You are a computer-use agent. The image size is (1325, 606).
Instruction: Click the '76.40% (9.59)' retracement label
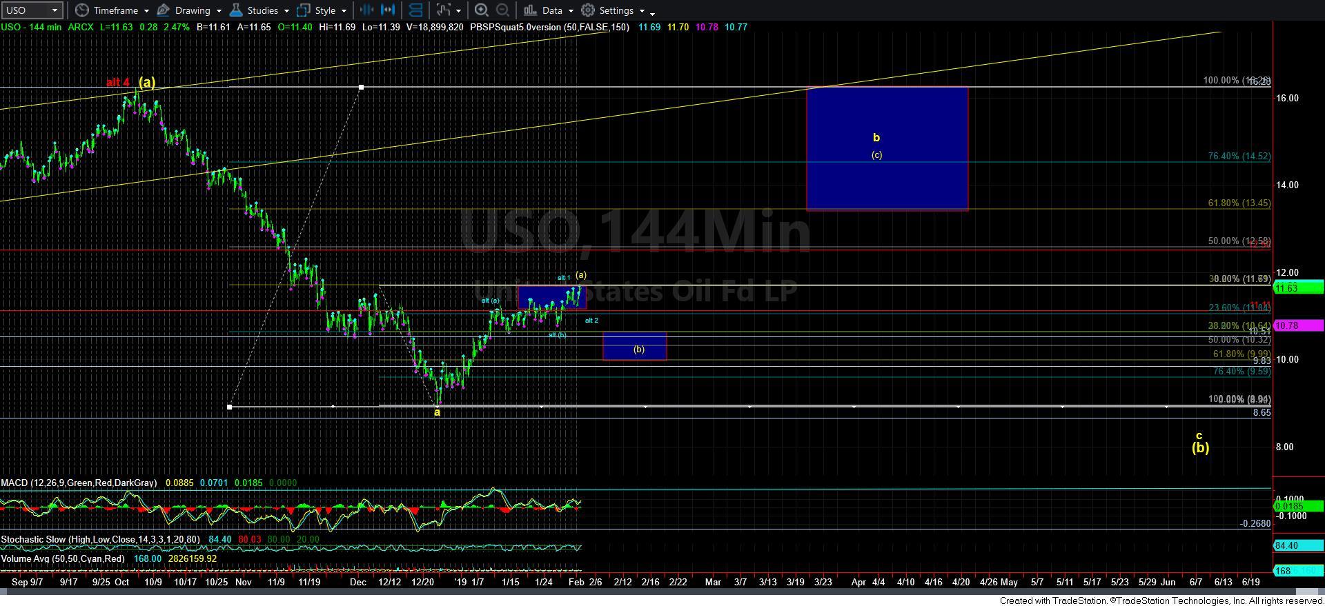coord(1242,371)
